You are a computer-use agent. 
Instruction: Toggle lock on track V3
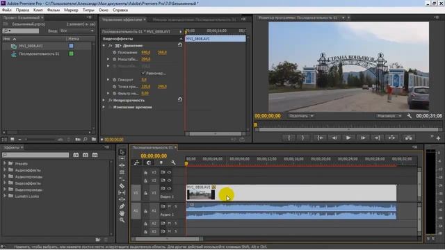tap(145, 172)
